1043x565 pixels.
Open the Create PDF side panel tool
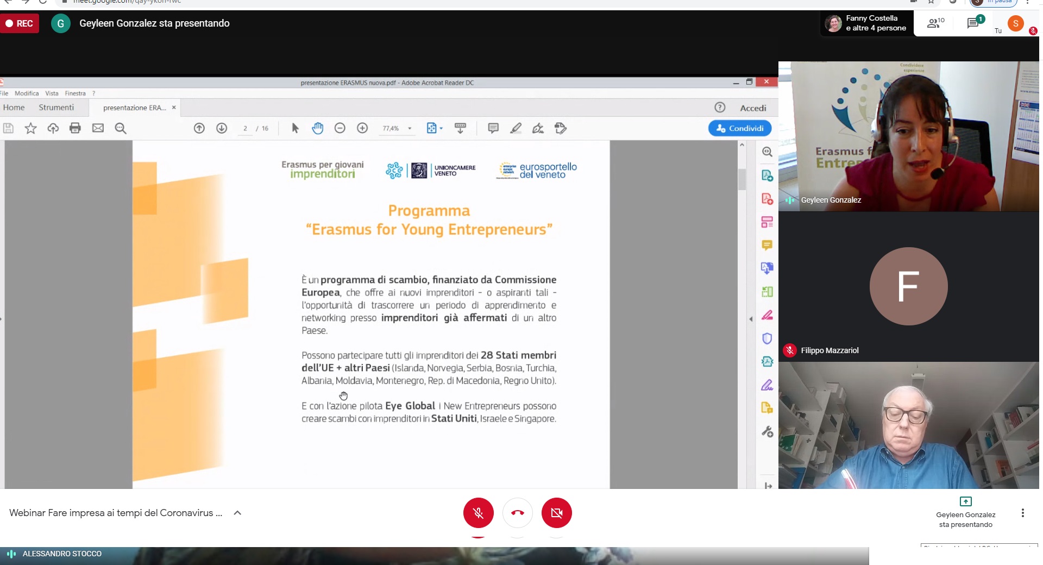coord(767,199)
